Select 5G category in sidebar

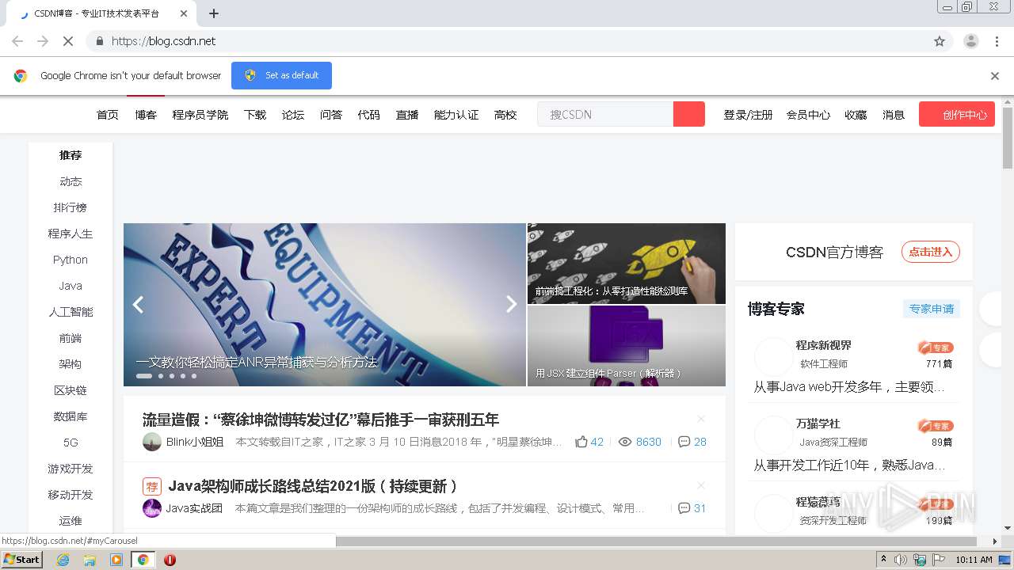[x=71, y=443]
